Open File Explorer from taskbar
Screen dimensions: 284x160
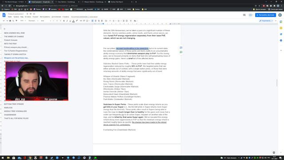click(8, 158)
